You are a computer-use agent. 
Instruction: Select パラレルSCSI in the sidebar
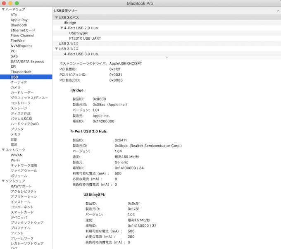(21, 119)
